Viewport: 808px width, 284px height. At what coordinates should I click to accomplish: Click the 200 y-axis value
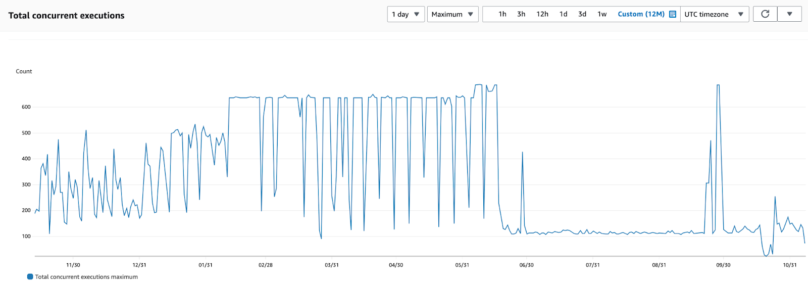[26, 211]
